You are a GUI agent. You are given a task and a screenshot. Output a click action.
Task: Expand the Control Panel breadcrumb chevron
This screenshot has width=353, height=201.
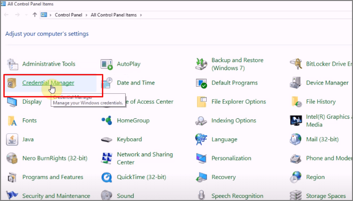click(86, 15)
